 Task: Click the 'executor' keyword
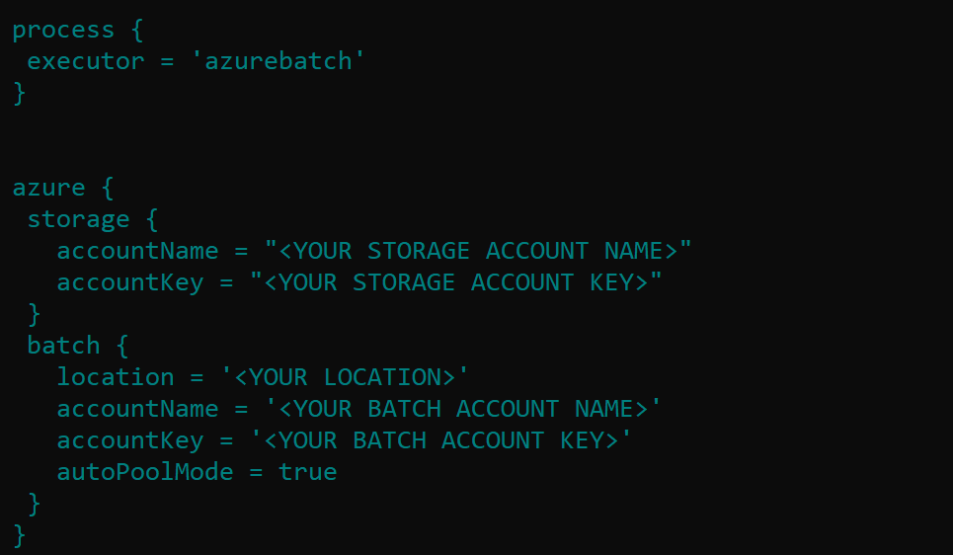tap(86, 61)
